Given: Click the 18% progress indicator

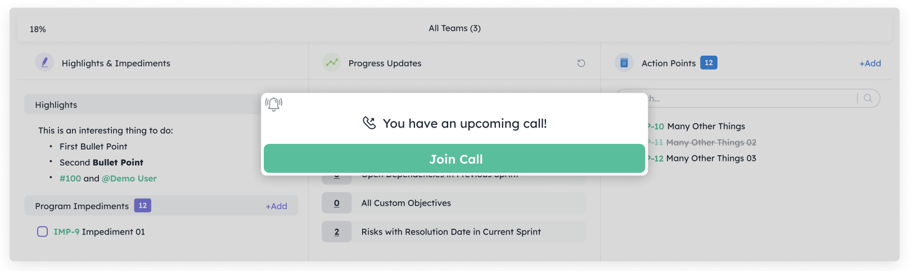Looking at the screenshot, I should (38, 29).
